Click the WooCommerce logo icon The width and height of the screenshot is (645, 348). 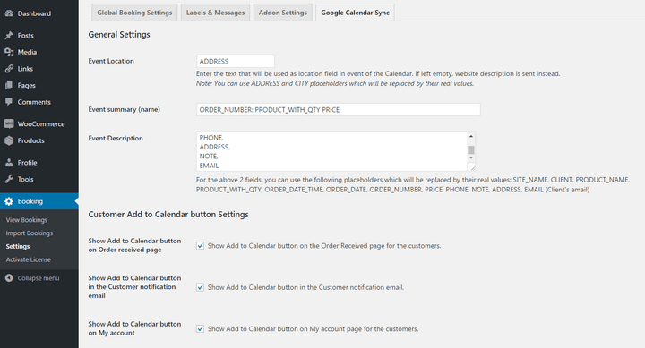(x=9, y=123)
